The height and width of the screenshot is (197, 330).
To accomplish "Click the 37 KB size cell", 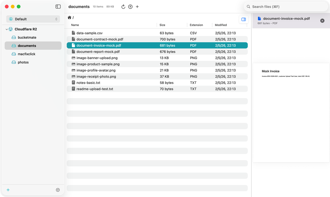I will click(164, 77).
